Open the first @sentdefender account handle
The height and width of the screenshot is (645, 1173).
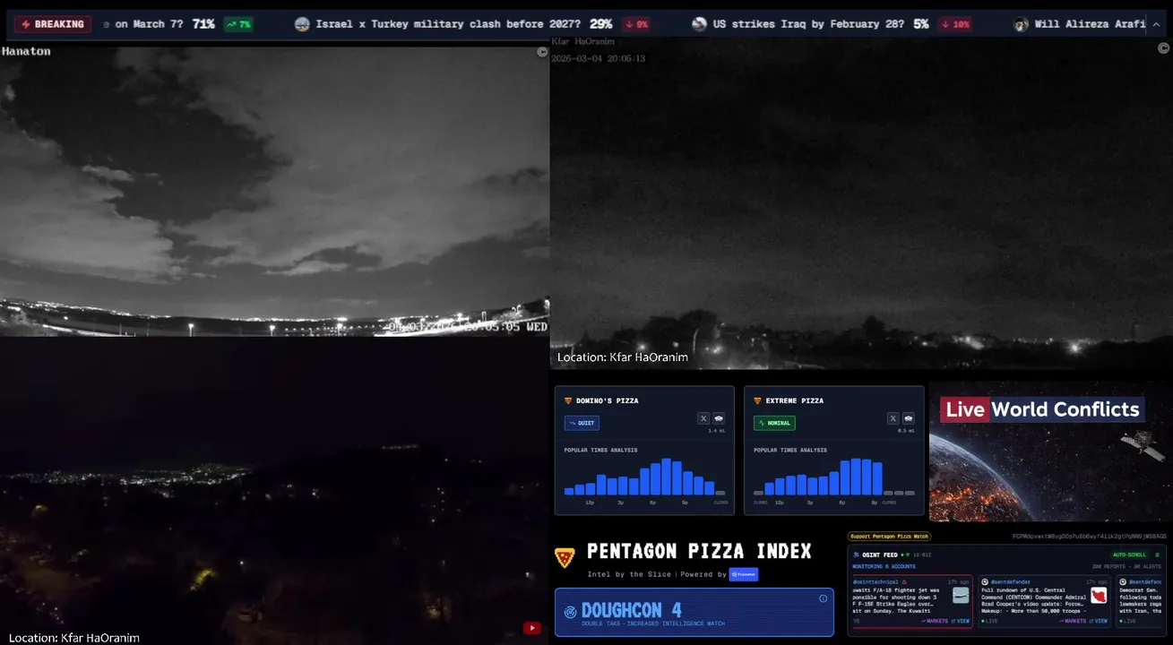click(x=1011, y=582)
